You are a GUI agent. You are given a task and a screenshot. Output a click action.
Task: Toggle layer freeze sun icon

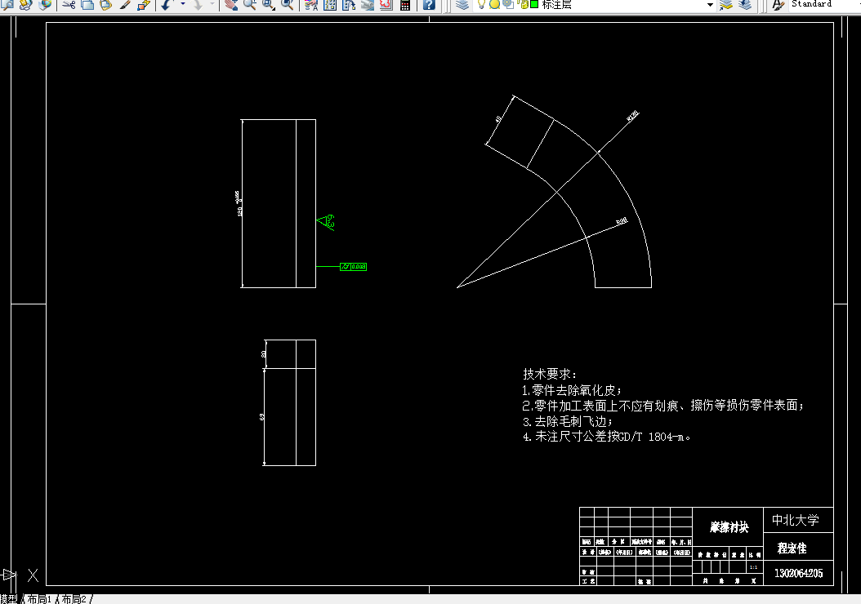click(494, 4)
